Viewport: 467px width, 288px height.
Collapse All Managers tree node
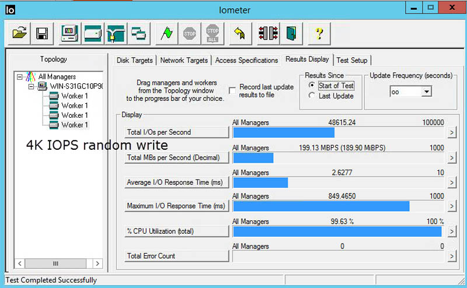[x=20, y=77]
